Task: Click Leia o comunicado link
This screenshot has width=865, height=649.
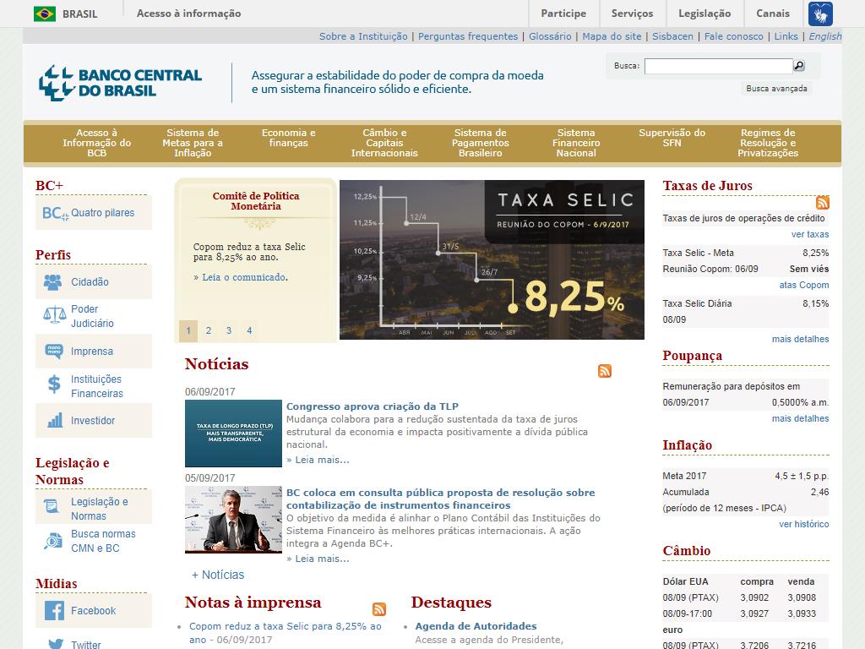Action: coord(244,277)
